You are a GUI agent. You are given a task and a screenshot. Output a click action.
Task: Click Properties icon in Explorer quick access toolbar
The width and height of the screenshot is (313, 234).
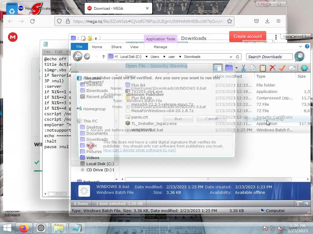(x=83, y=38)
